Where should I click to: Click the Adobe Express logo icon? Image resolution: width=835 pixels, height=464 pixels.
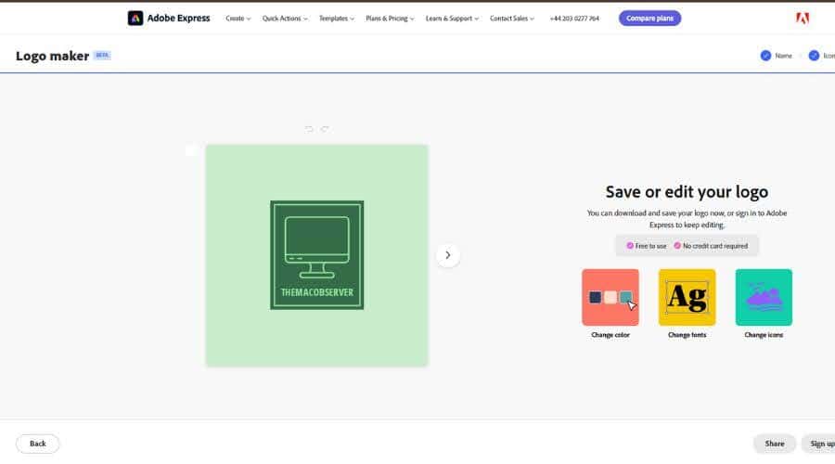coord(135,19)
